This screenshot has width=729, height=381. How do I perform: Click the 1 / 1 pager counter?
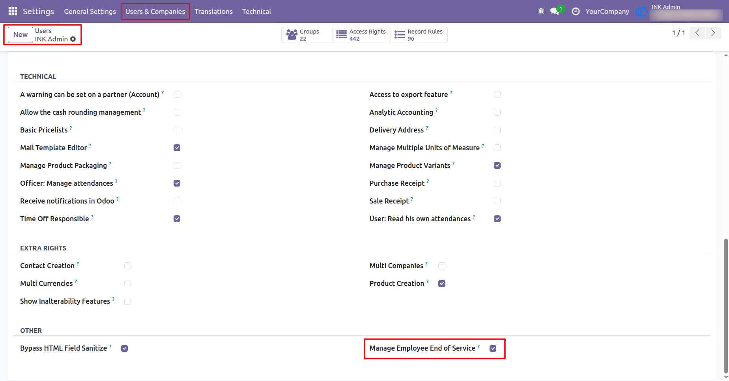click(679, 33)
